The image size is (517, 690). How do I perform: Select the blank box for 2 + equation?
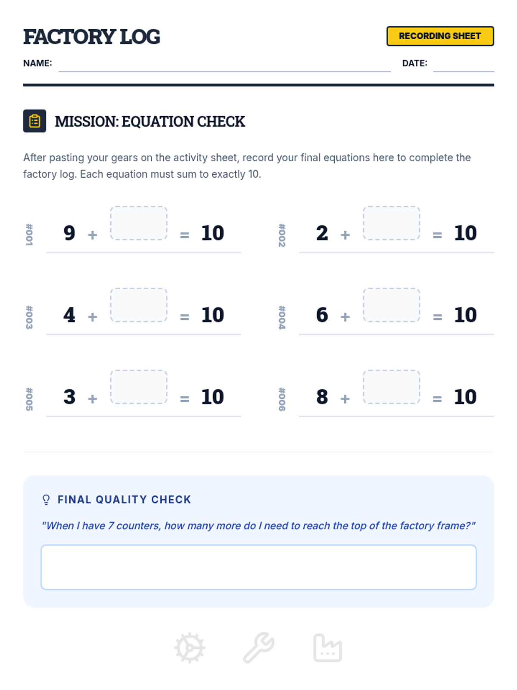[391, 223]
